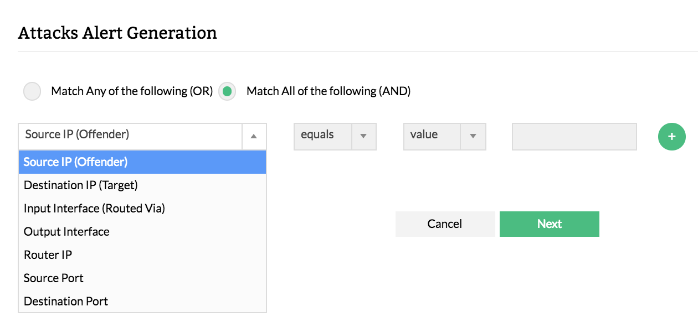Viewport: 698px width, 322px height.
Task: Click the Attacks Alert Generation heading
Action: point(117,33)
